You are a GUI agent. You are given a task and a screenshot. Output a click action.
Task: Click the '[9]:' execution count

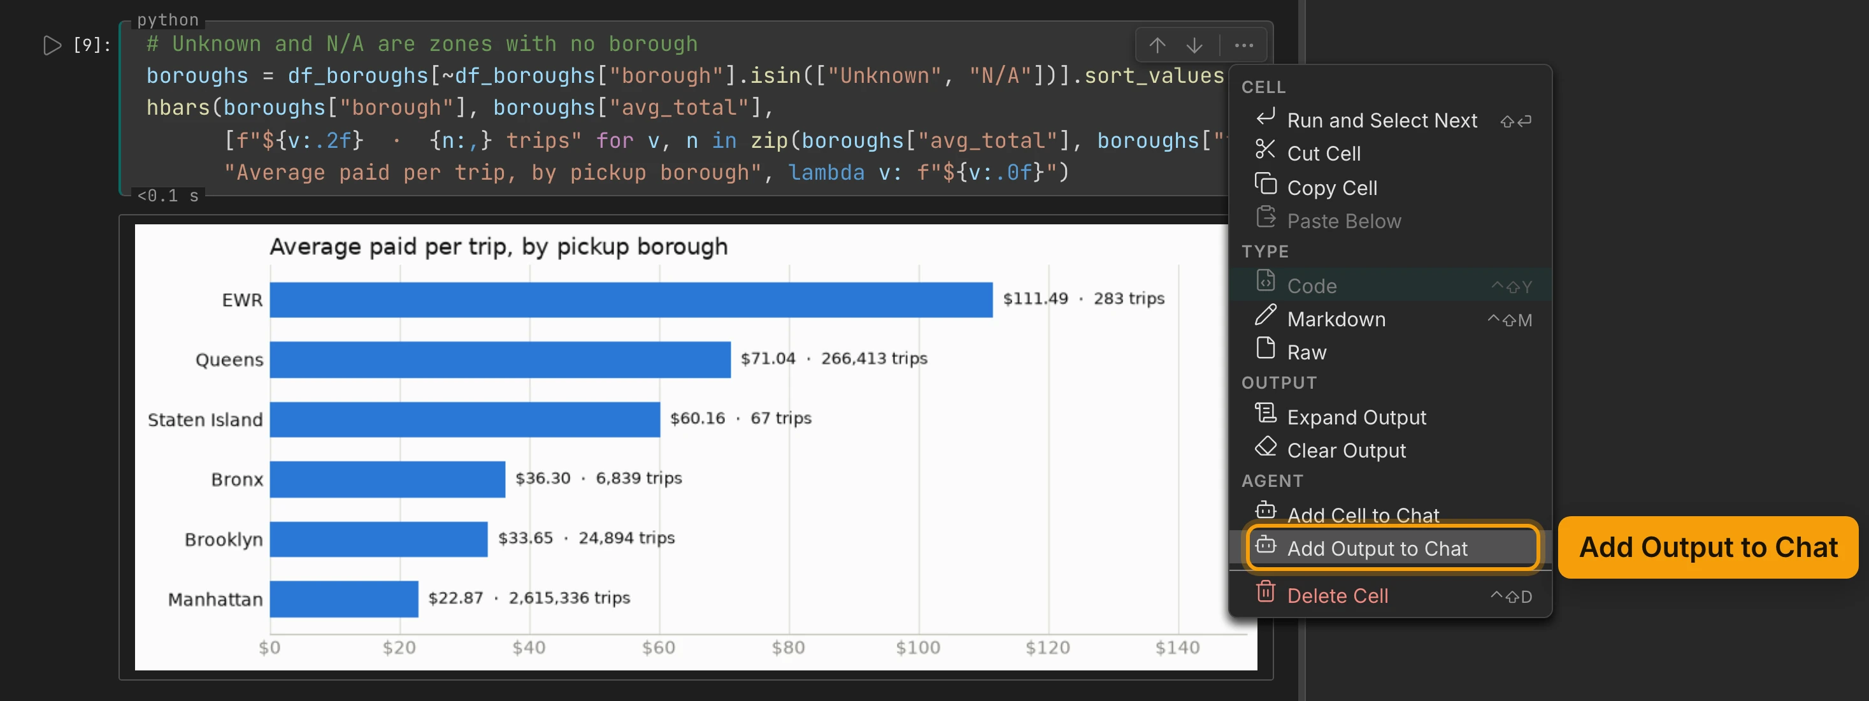tap(92, 45)
